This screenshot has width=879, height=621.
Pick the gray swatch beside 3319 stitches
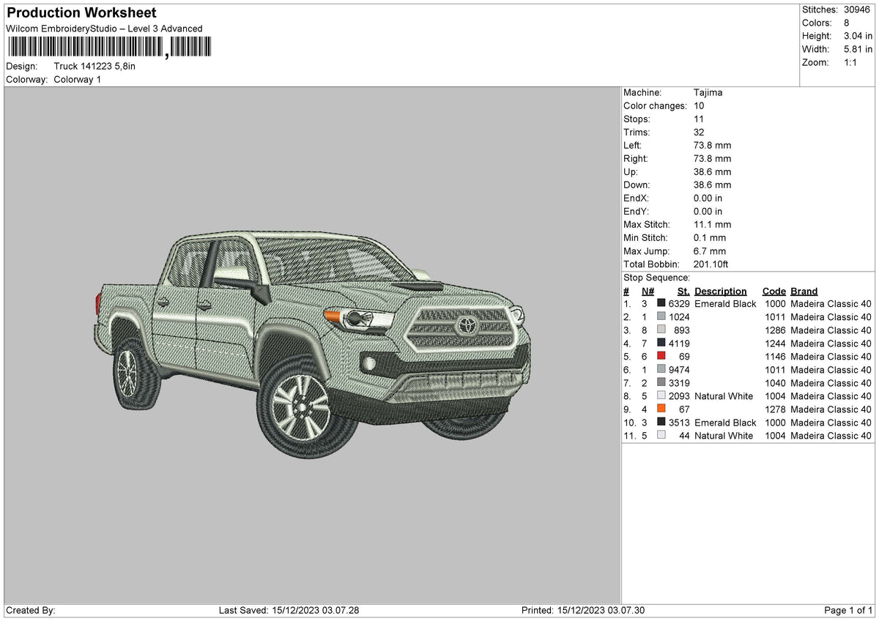pyautogui.click(x=661, y=383)
